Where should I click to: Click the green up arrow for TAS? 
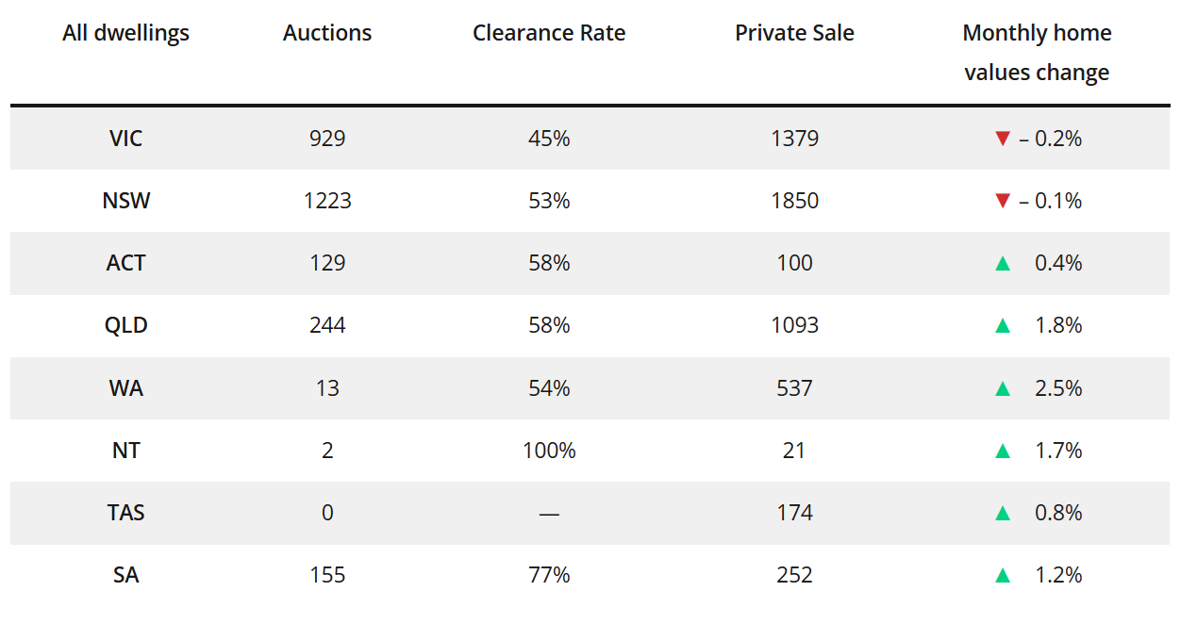[1003, 513]
